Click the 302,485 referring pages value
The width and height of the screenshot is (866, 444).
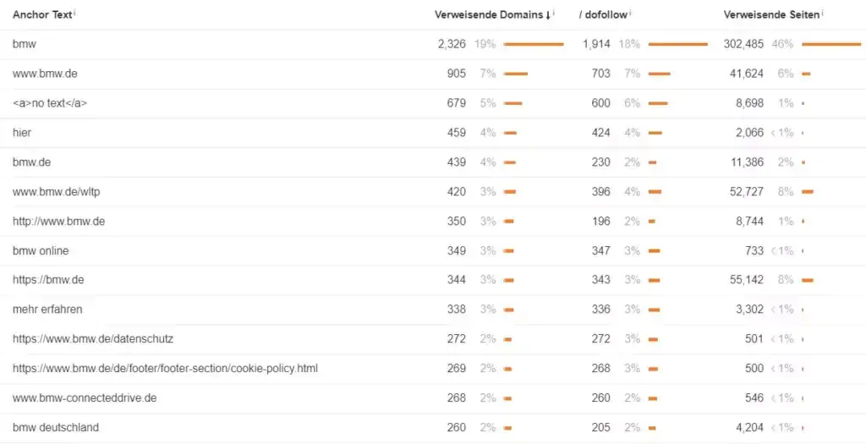[x=743, y=44]
